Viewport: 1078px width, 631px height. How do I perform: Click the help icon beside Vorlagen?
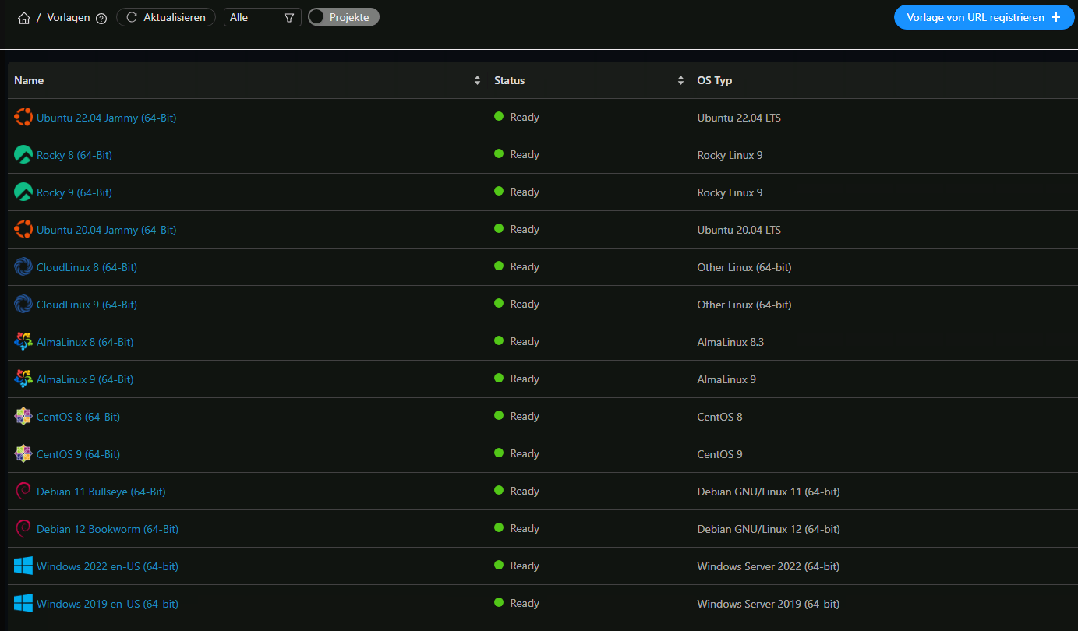(101, 18)
